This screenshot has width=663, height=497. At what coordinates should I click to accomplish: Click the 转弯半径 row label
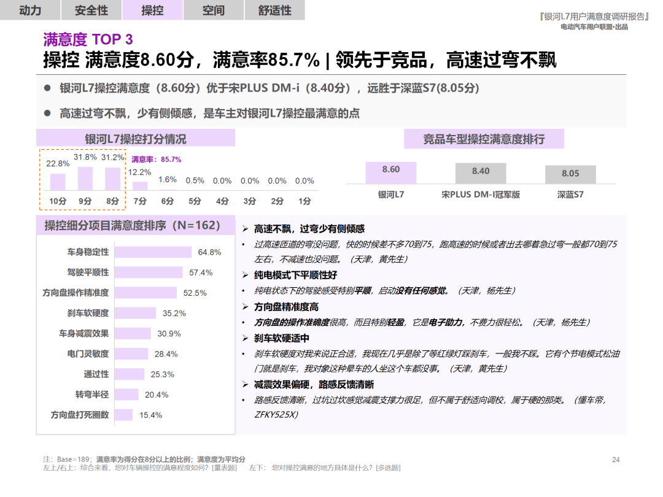click(91, 395)
